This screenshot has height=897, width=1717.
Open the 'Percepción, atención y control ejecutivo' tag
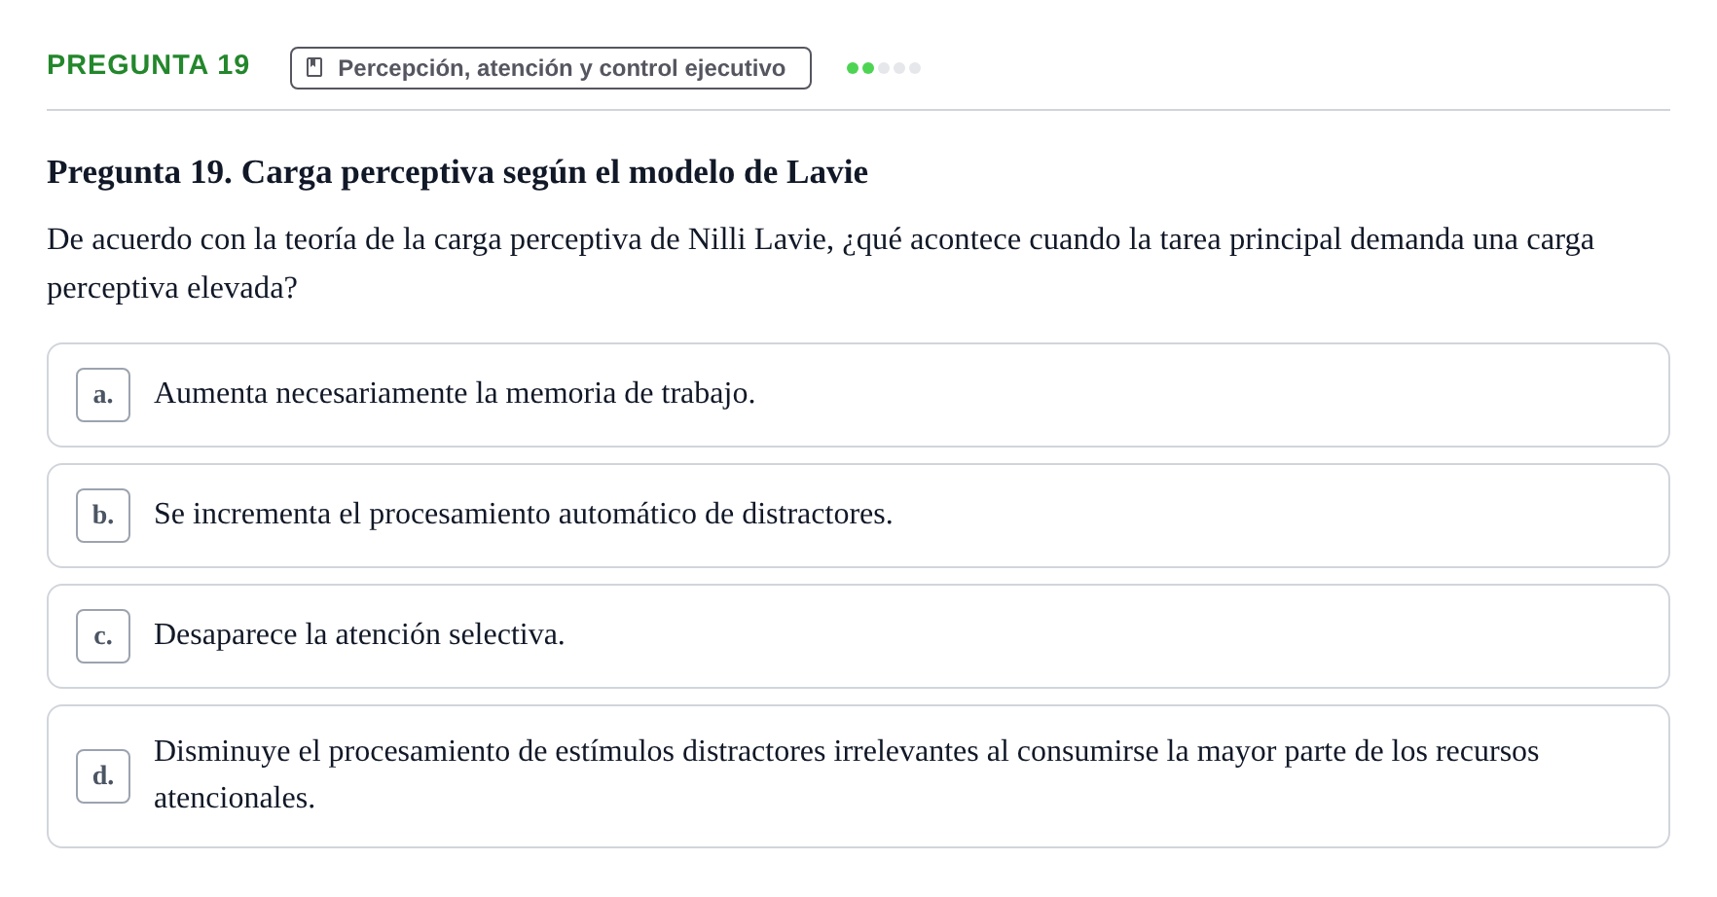551,68
